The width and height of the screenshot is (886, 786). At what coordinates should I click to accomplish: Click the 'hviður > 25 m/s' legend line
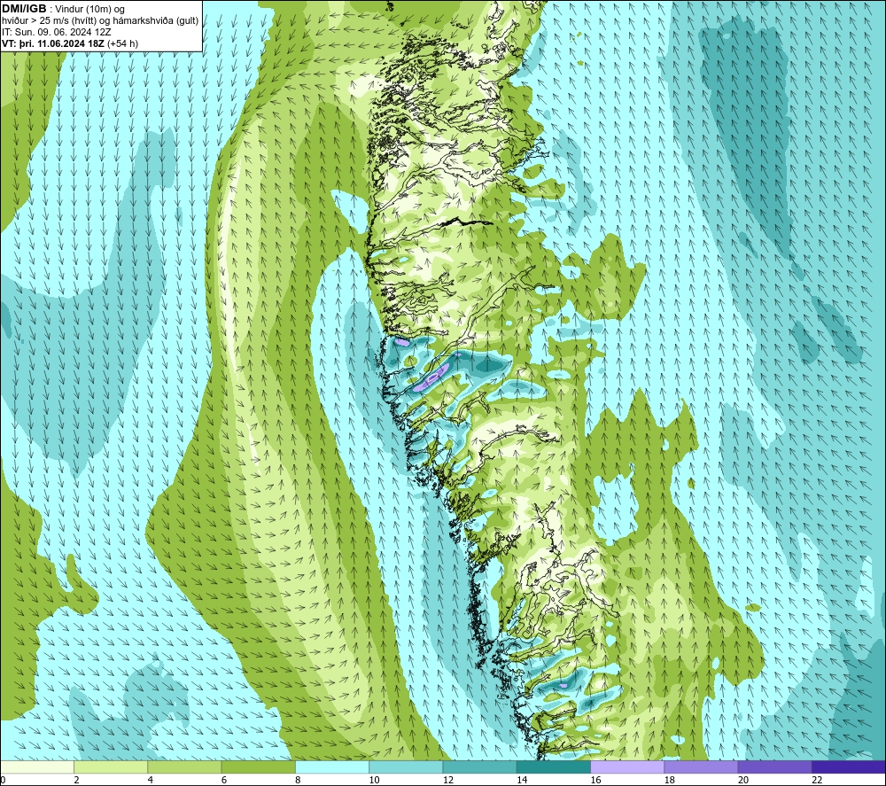pos(100,21)
